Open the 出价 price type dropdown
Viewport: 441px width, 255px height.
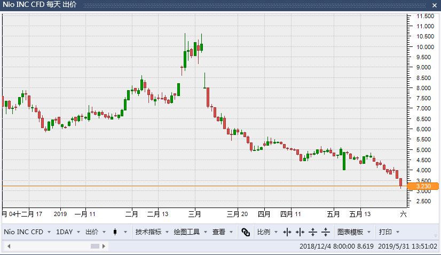96,232
